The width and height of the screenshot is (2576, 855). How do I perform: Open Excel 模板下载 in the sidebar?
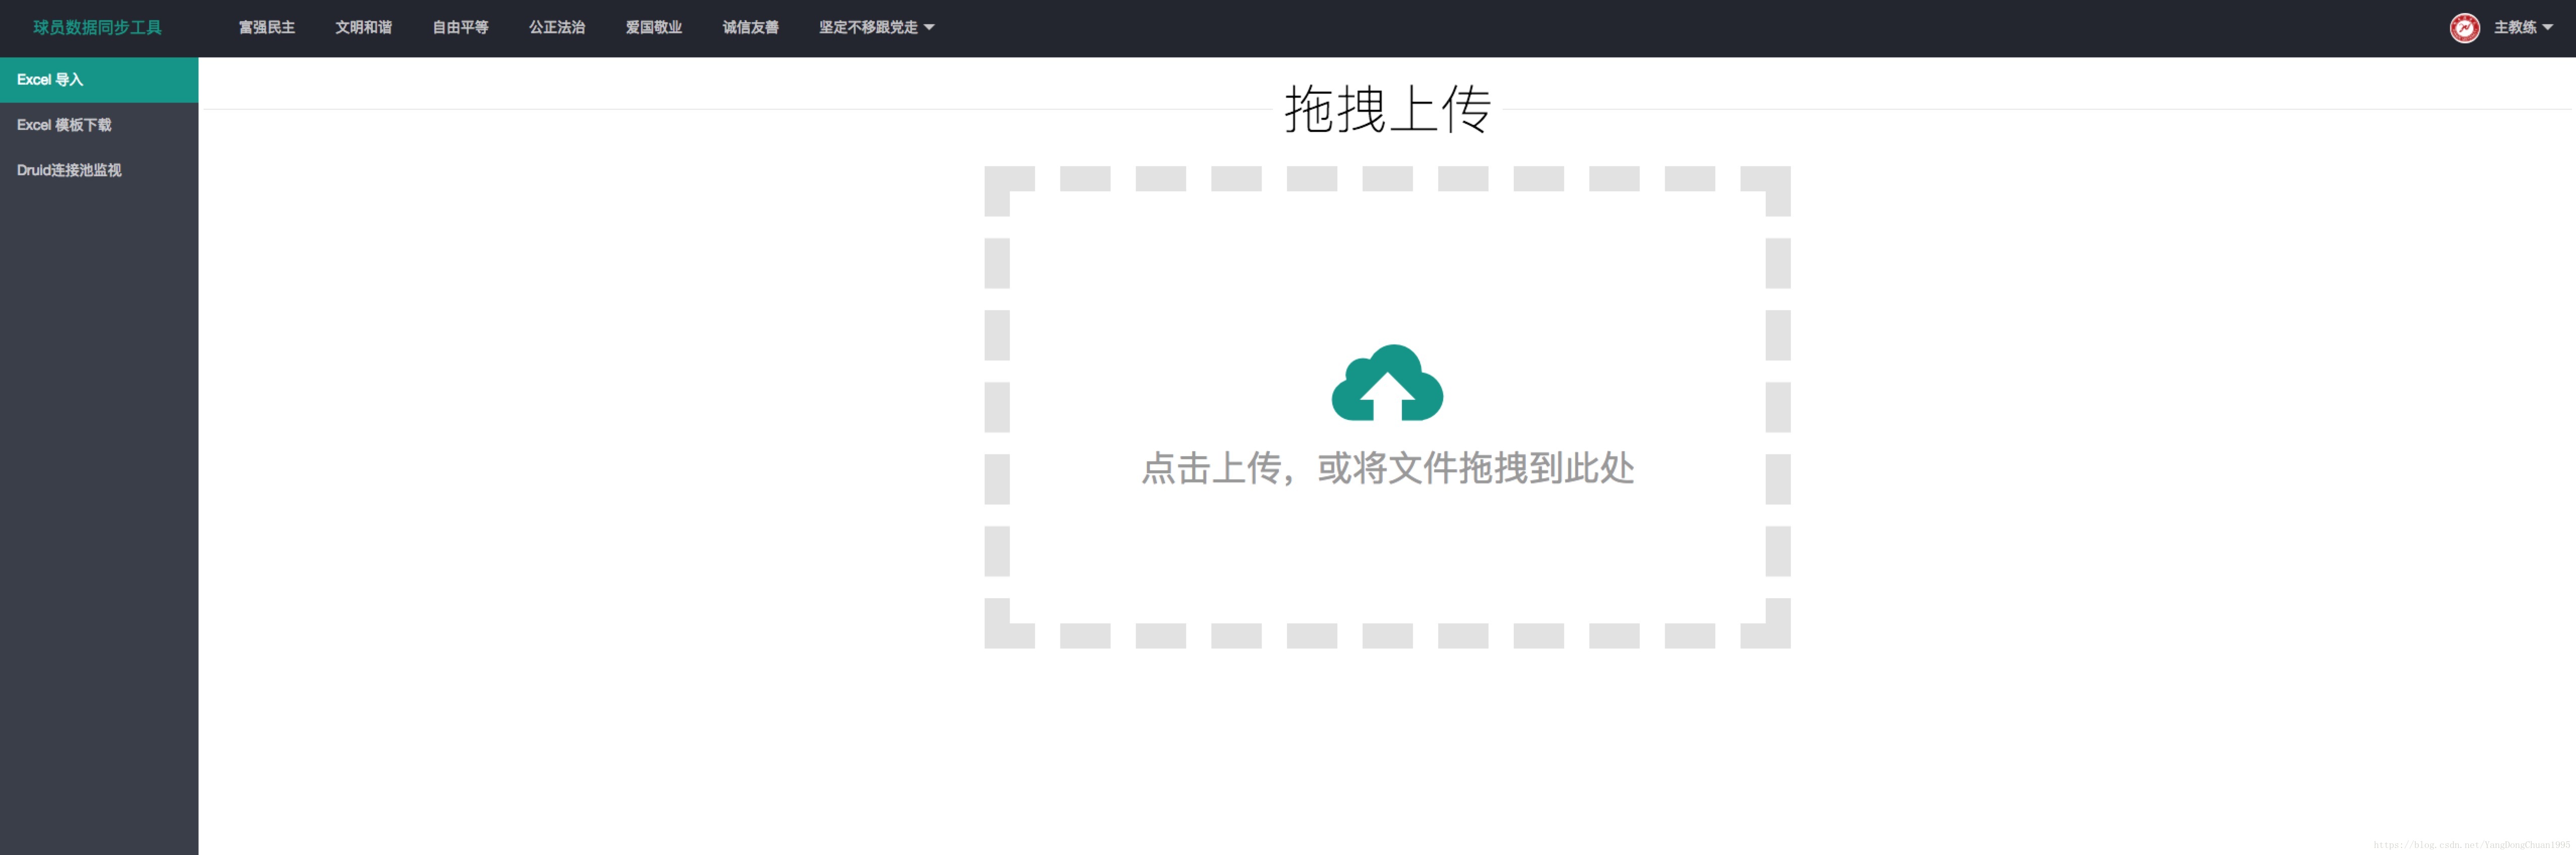coord(99,125)
